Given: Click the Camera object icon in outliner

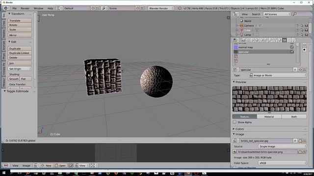Looking at the screenshot, I should coord(242,25).
